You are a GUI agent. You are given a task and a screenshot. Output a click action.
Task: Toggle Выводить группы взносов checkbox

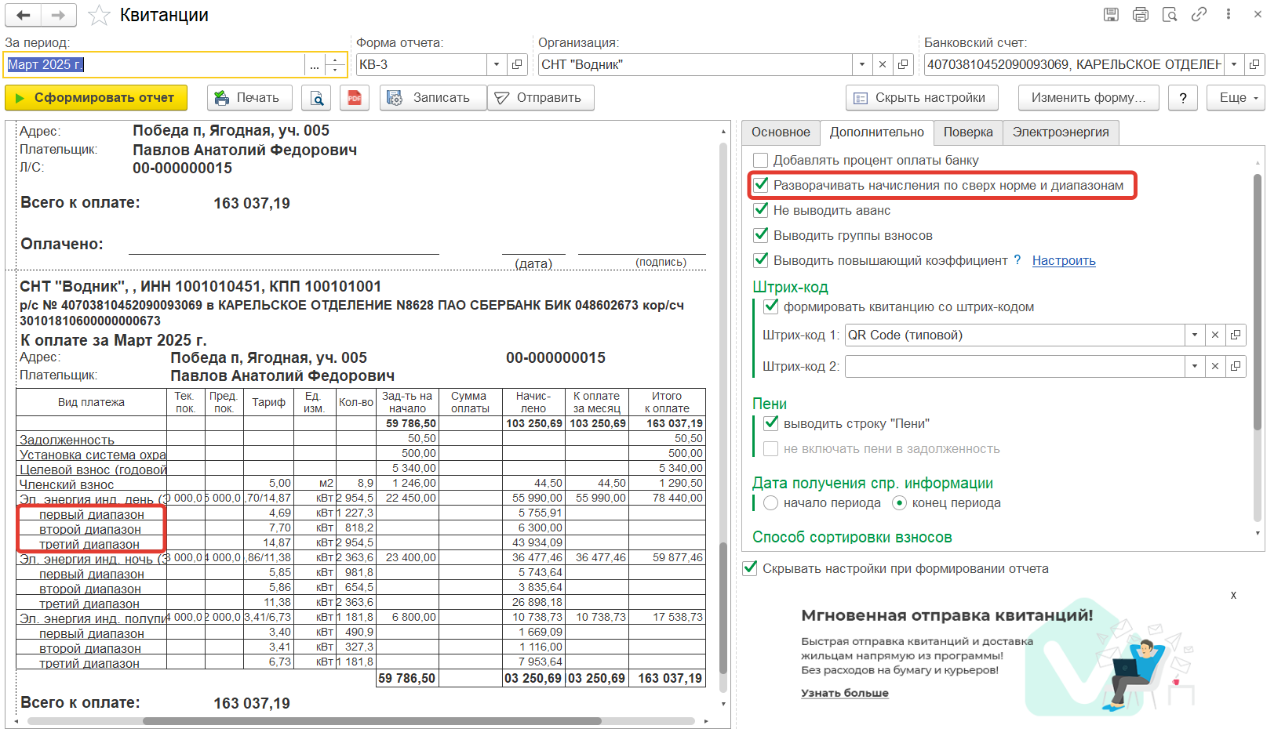pyautogui.click(x=760, y=235)
